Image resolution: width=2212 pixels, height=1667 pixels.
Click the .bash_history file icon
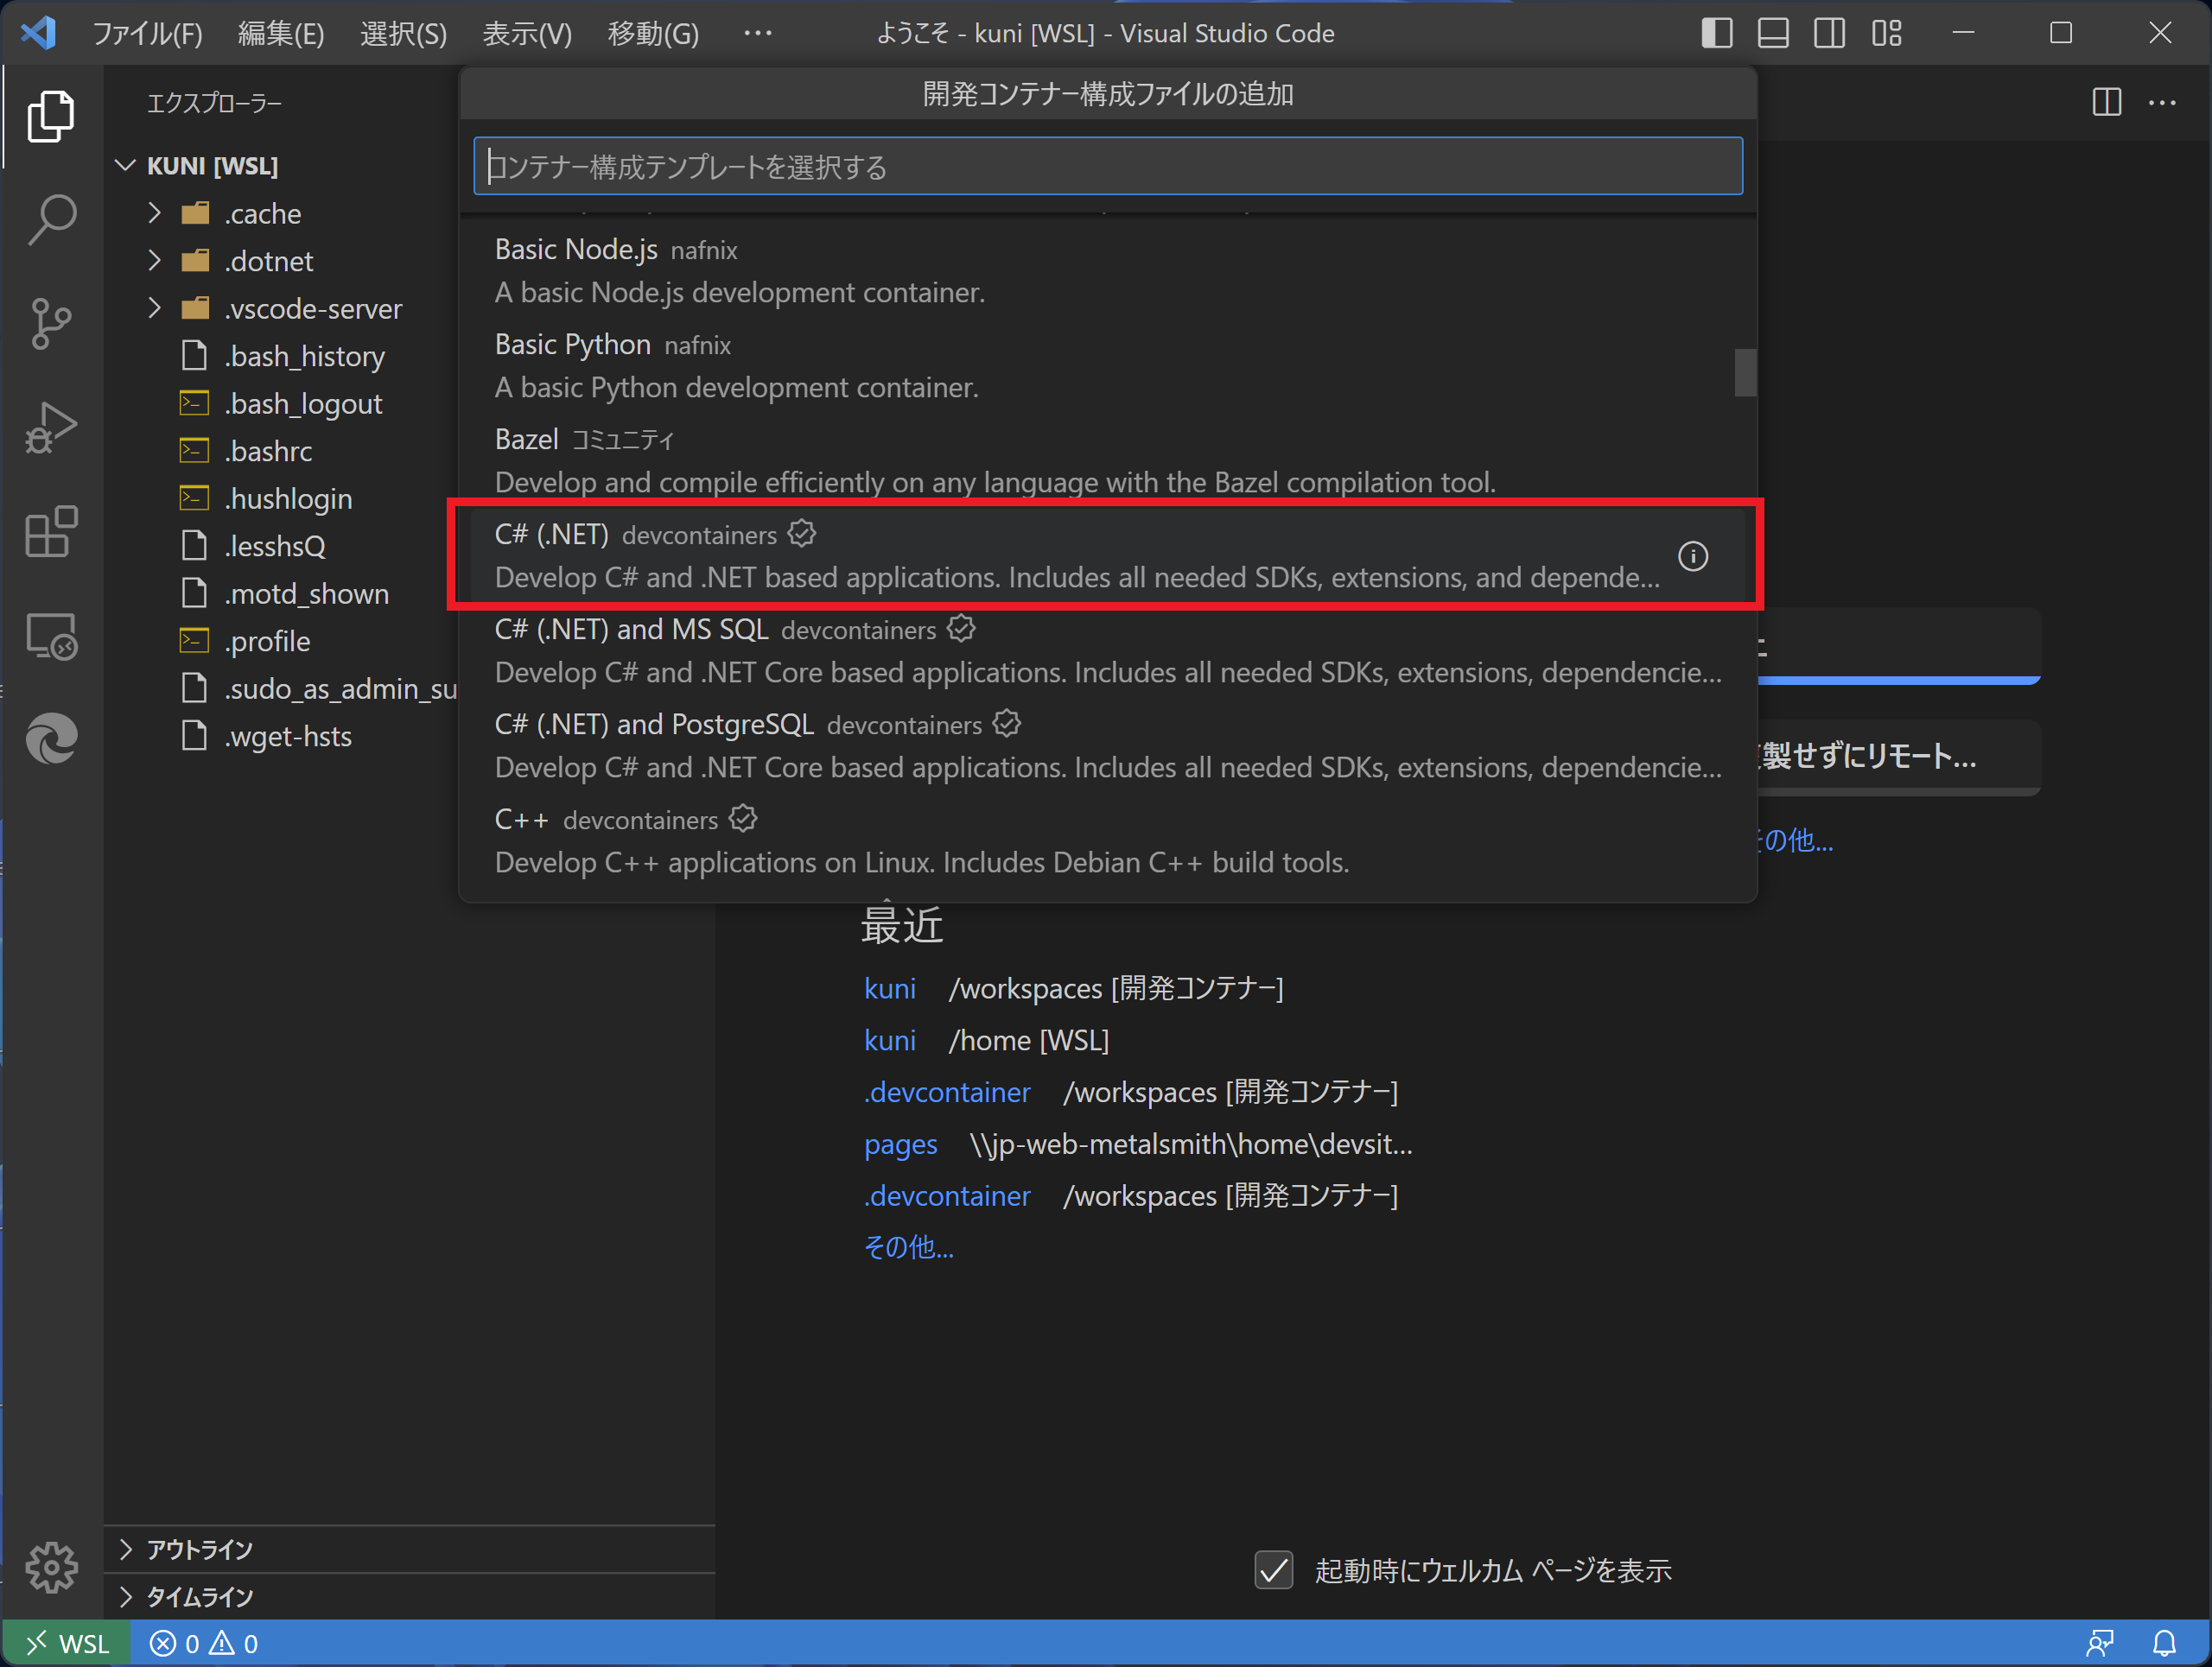194,356
